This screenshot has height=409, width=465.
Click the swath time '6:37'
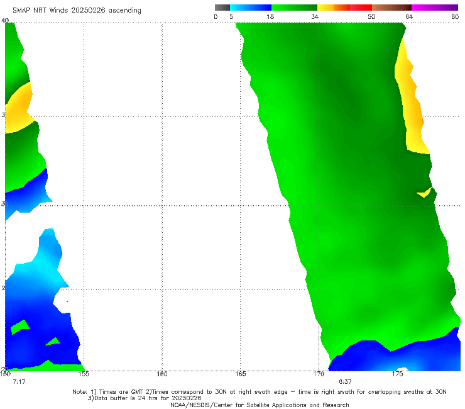(x=345, y=382)
